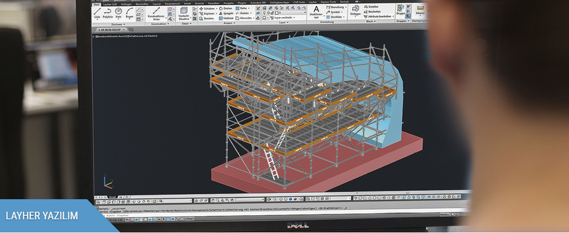The width and height of the screenshot is (569, 233).
Task: Open the Multilinientext tool
Action: coord(316,12)
